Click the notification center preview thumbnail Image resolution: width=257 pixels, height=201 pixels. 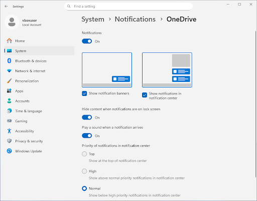click(x=167, y=70)
